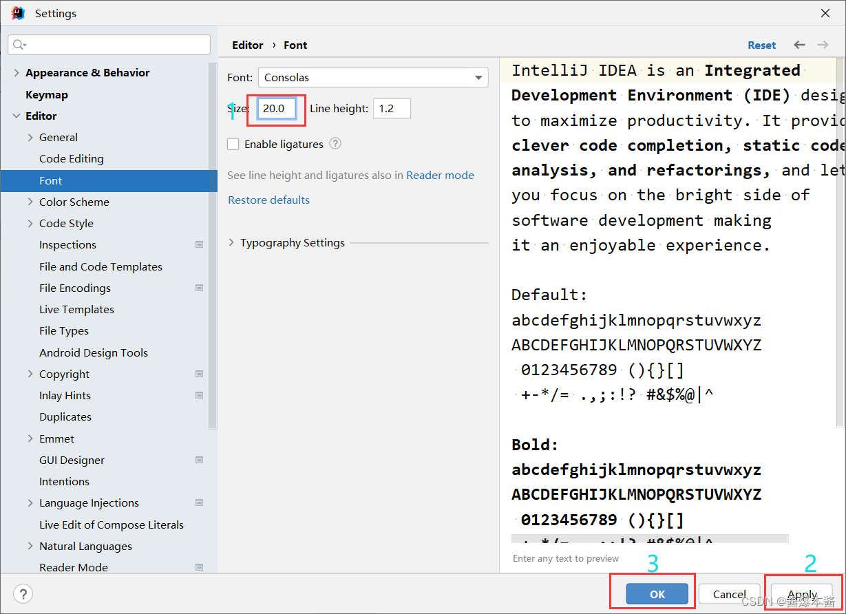The image size is (846, 614).
Task: Click the Editor breadcrumb label
Action: coord(248,45)
